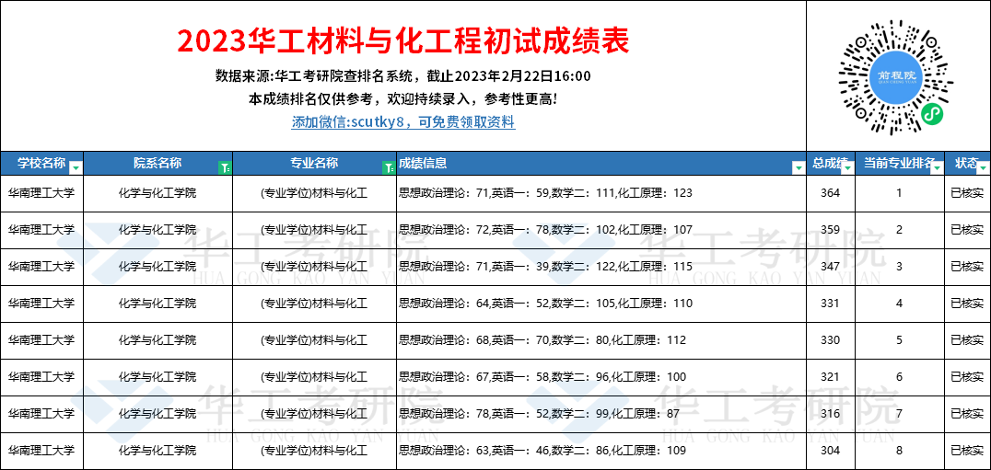Screen dimensions: 991x470
Task: Select the 数据来源 subtitle line
Action: [403, 77]
